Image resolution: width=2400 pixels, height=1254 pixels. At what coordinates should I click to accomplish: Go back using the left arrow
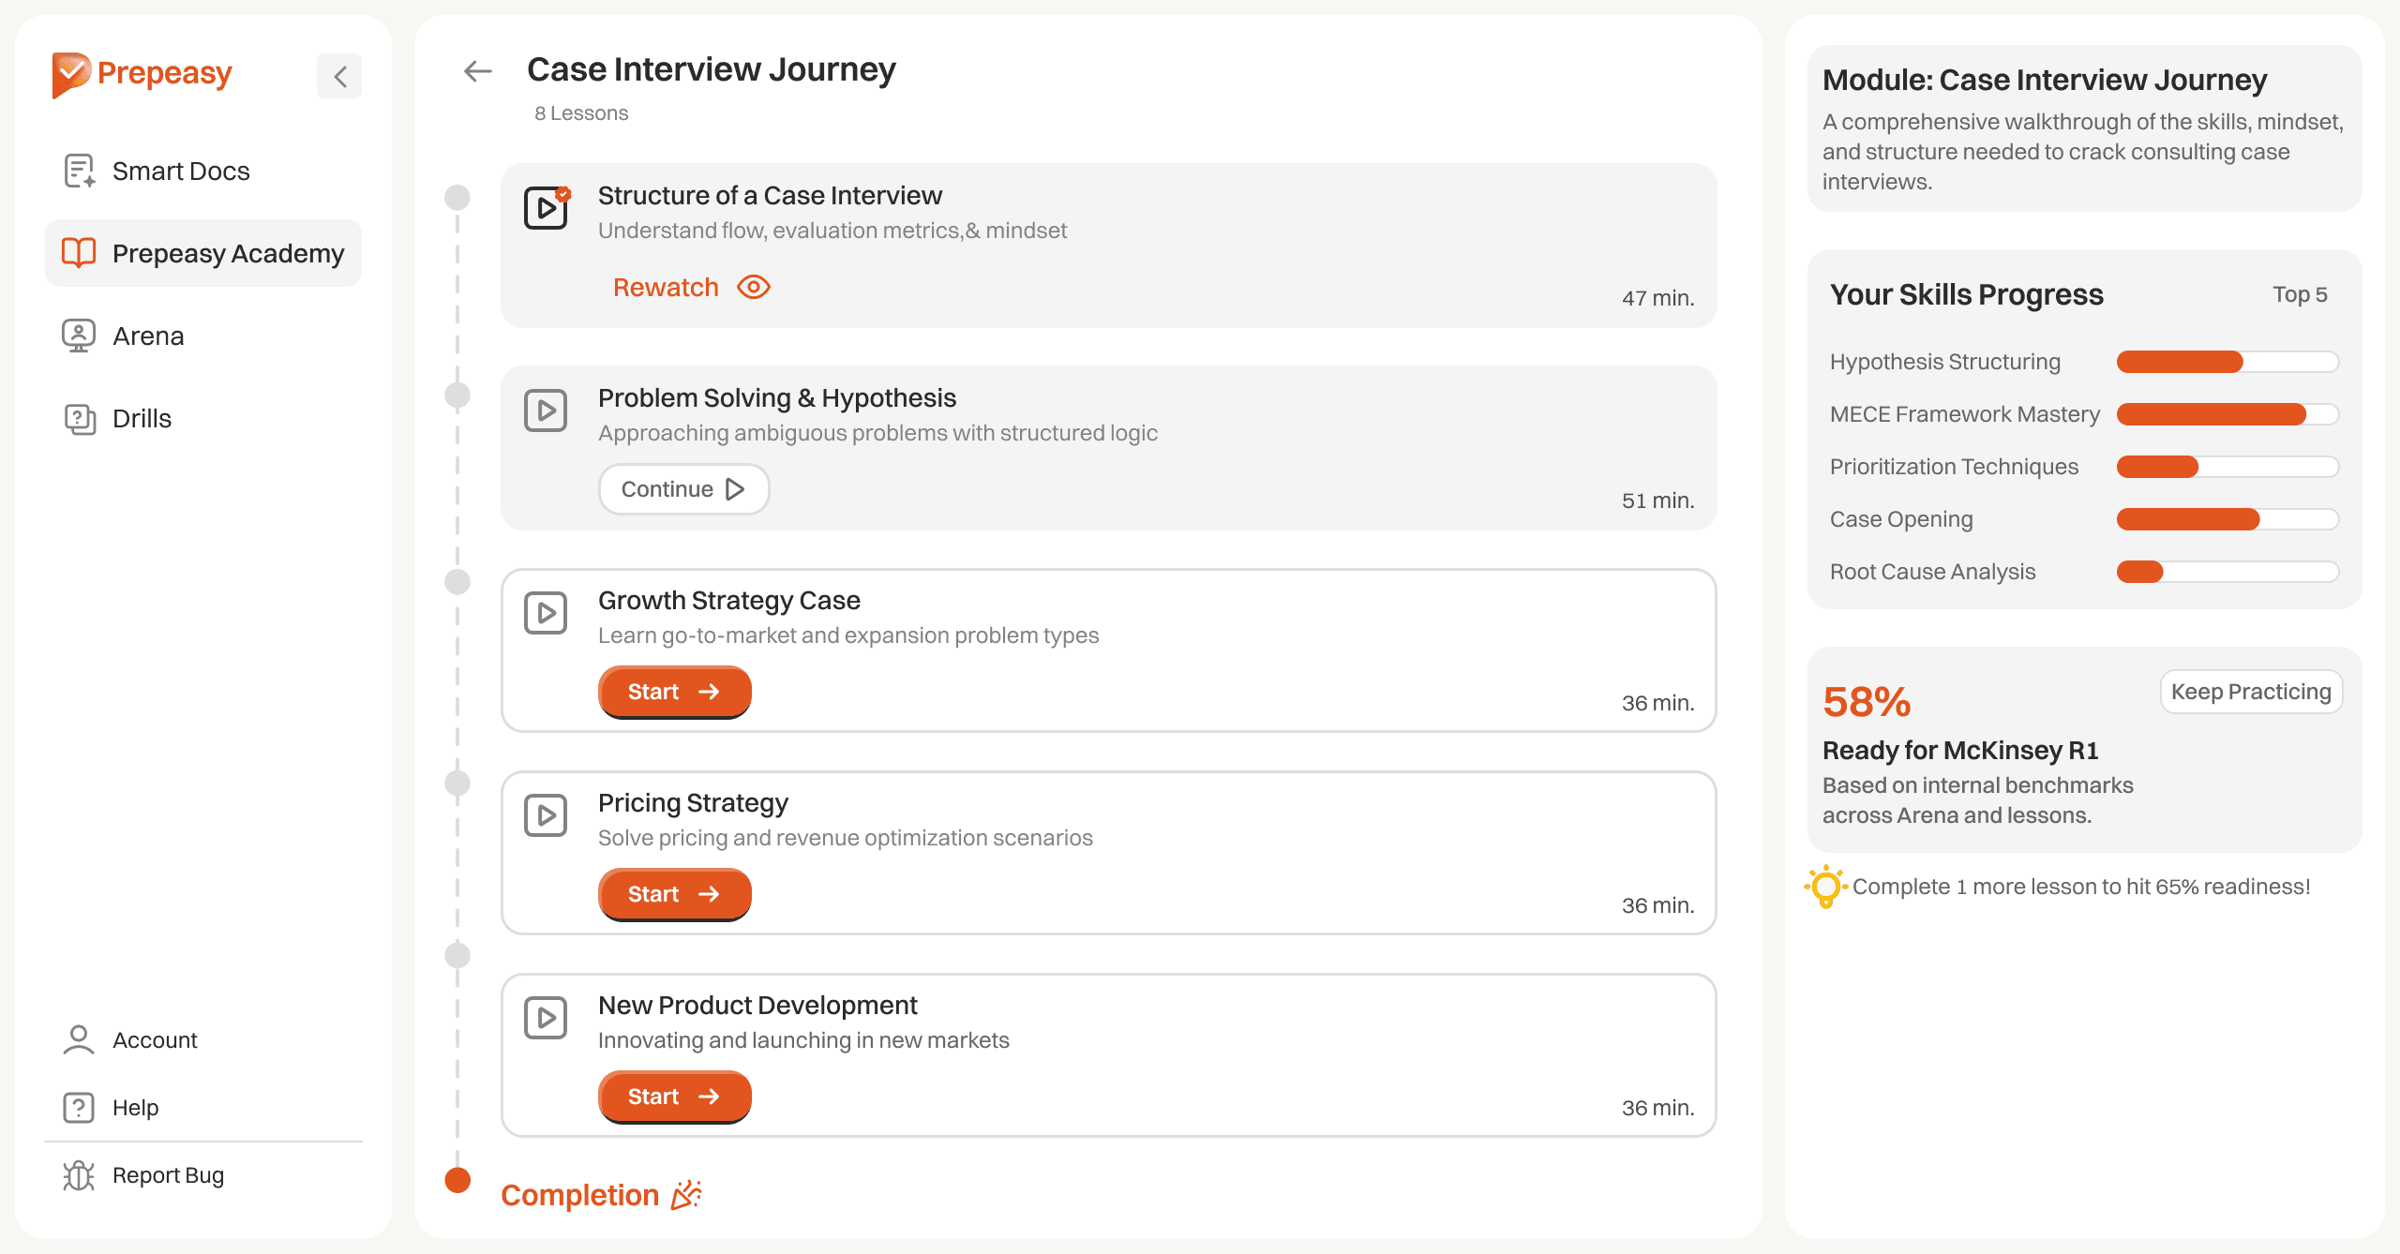(477, 70)
